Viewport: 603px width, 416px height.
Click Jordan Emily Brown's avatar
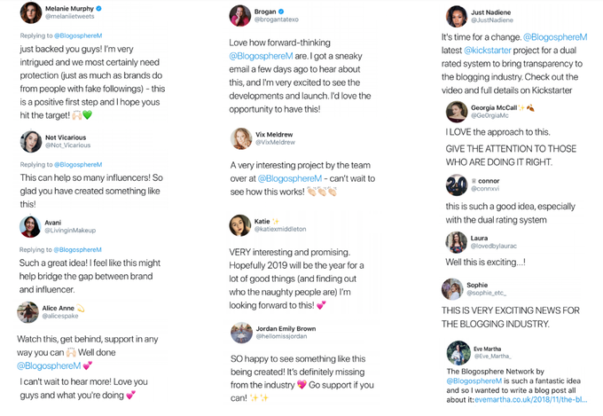(x=241, y=333)
